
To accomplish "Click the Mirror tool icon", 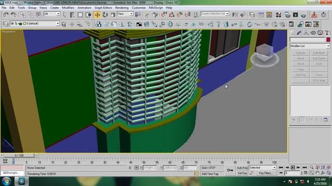I will pos(235,14).
